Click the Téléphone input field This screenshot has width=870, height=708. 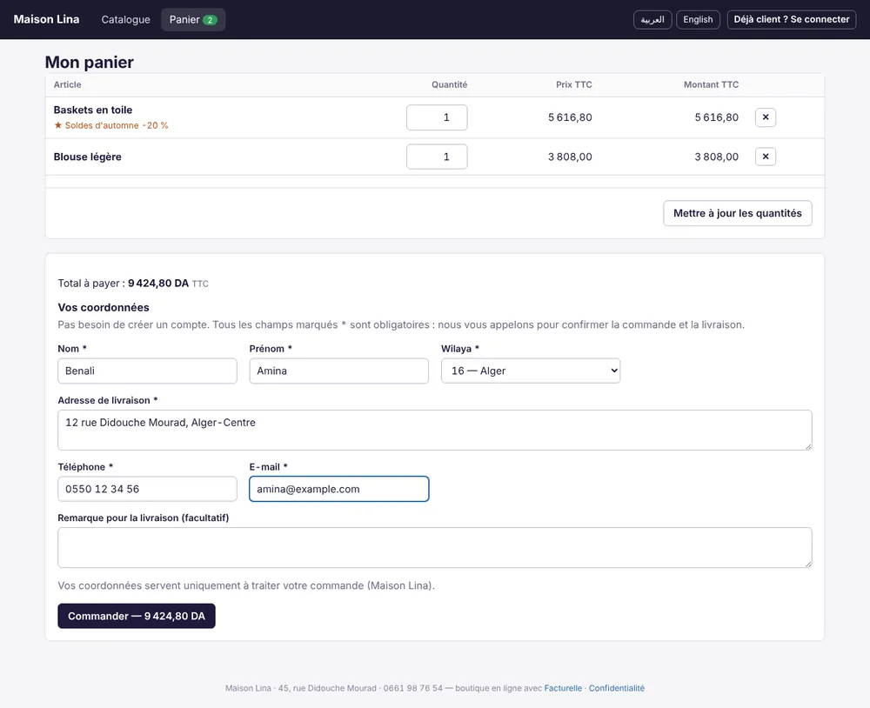[x=147, y=489]
